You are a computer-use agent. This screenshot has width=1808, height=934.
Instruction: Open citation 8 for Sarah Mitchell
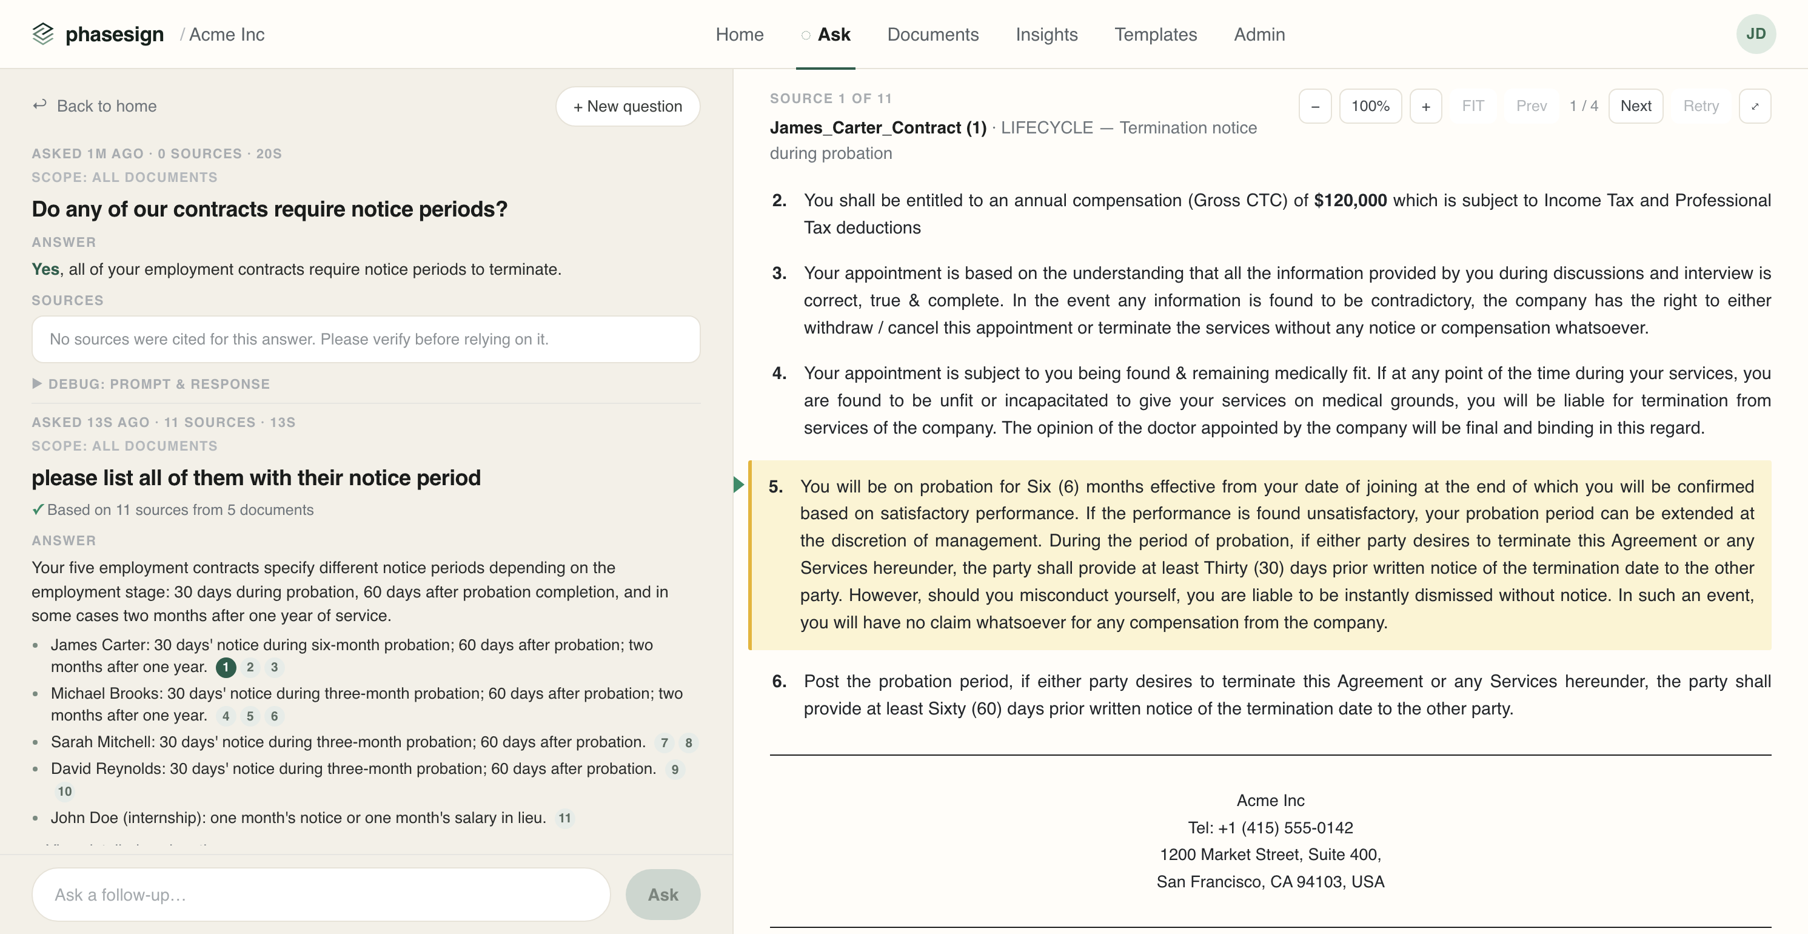pyautogui.click(x=689, y=742)
